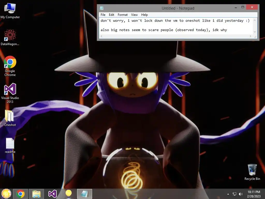The image size is (265, 199).
Task: Open the Notepad Edit menu
Action: [x=111, y=15]
